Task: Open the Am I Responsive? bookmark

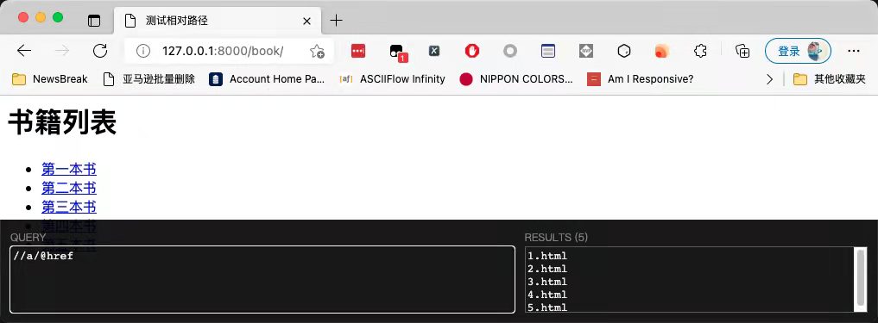Action: pos(640,79)
